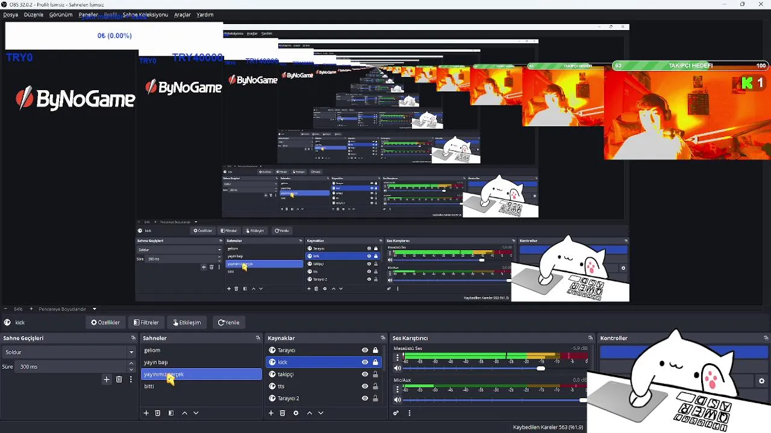Select the yayın başı scene
The width and height of the screenshot is (771, 433).
(x=201, y=362)
